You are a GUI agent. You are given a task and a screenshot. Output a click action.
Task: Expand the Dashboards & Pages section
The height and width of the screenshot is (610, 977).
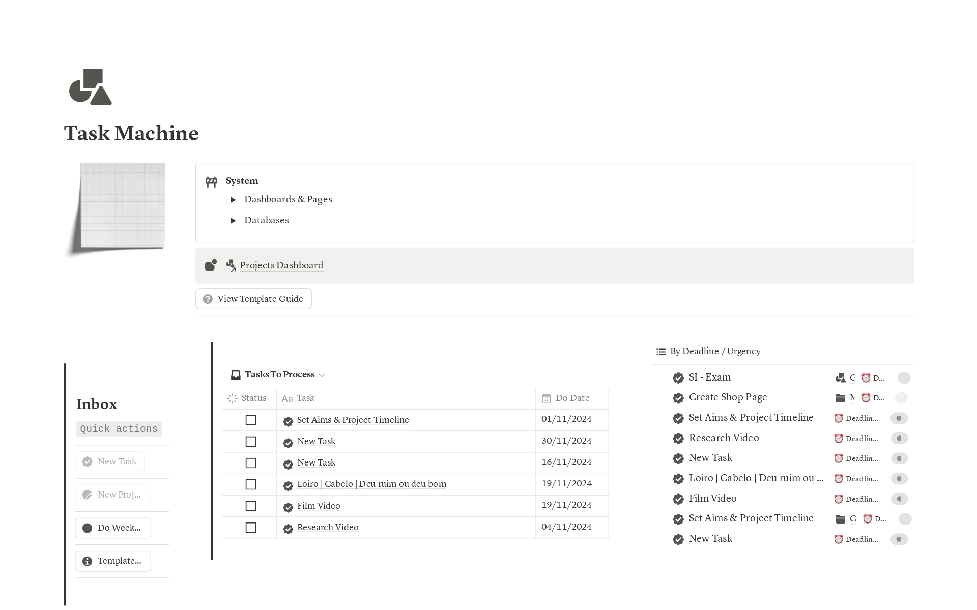click(233, 199)
